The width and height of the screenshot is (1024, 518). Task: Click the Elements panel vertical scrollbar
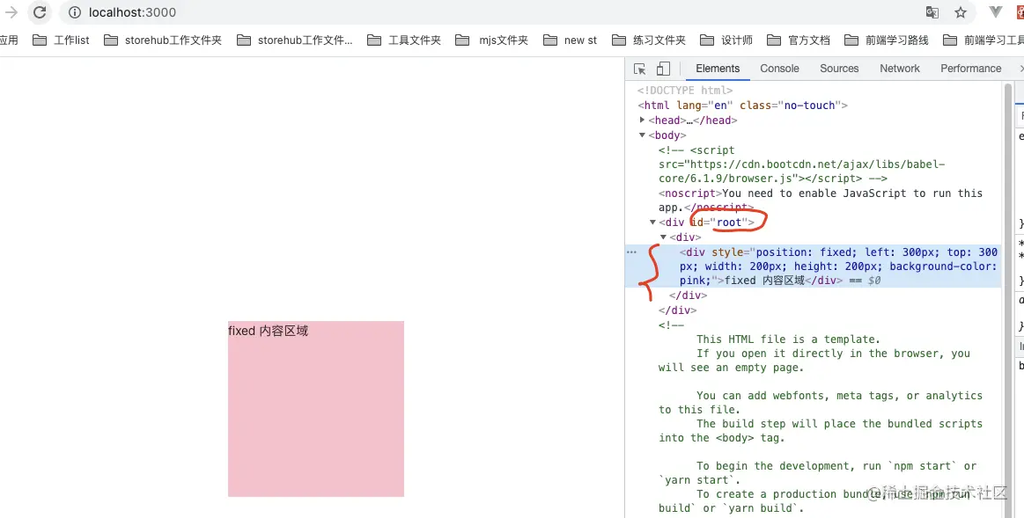1006,299
